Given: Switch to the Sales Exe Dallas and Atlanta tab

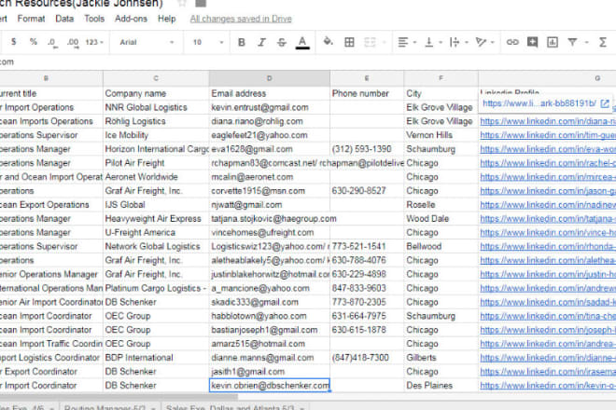Looking at the screenshot, I should click(x=234, y=406).
